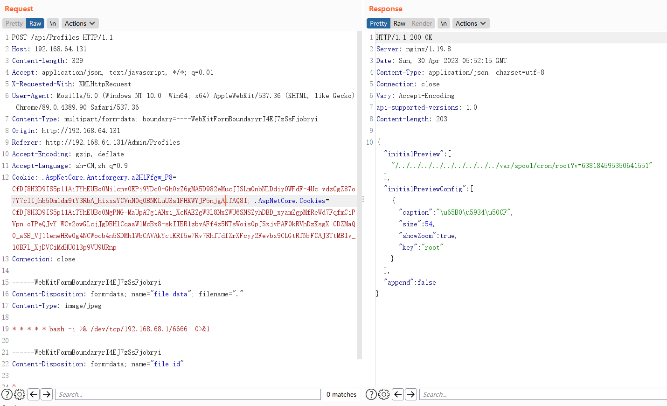Click the panel divider handle dots
Screen dimensions: 667x406
pos(363,199)
